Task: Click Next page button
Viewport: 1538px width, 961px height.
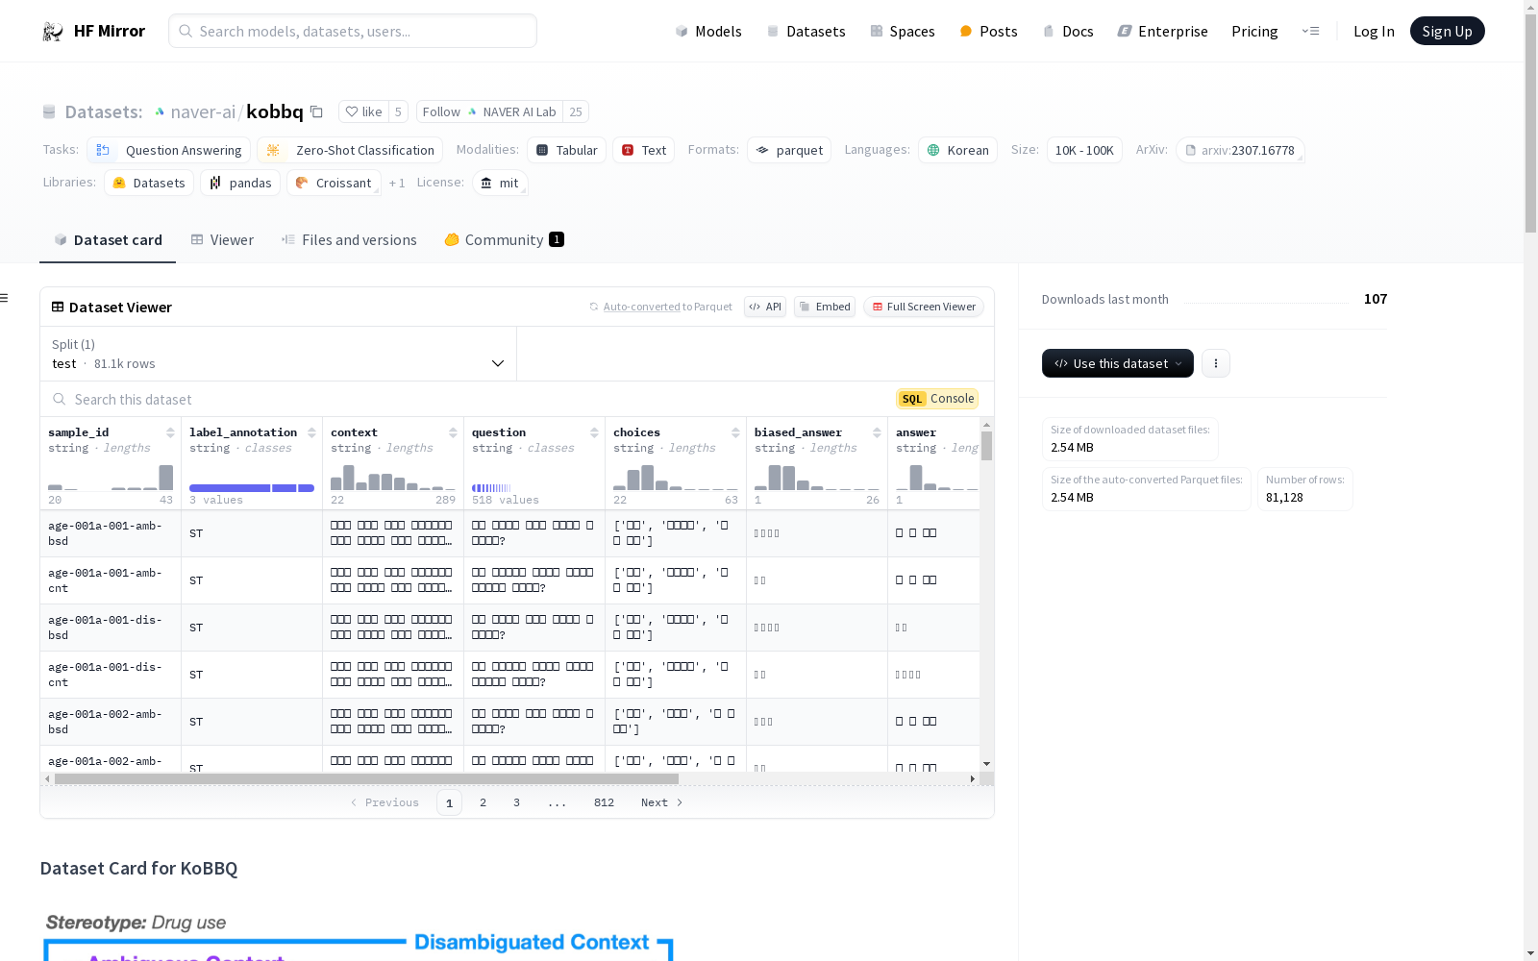Action: [662, 802]
